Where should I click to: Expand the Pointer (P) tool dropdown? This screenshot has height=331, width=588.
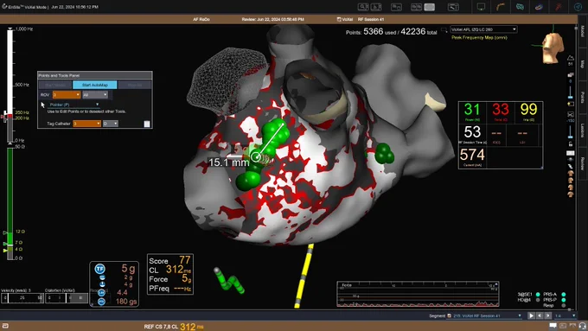click(73, 105)
